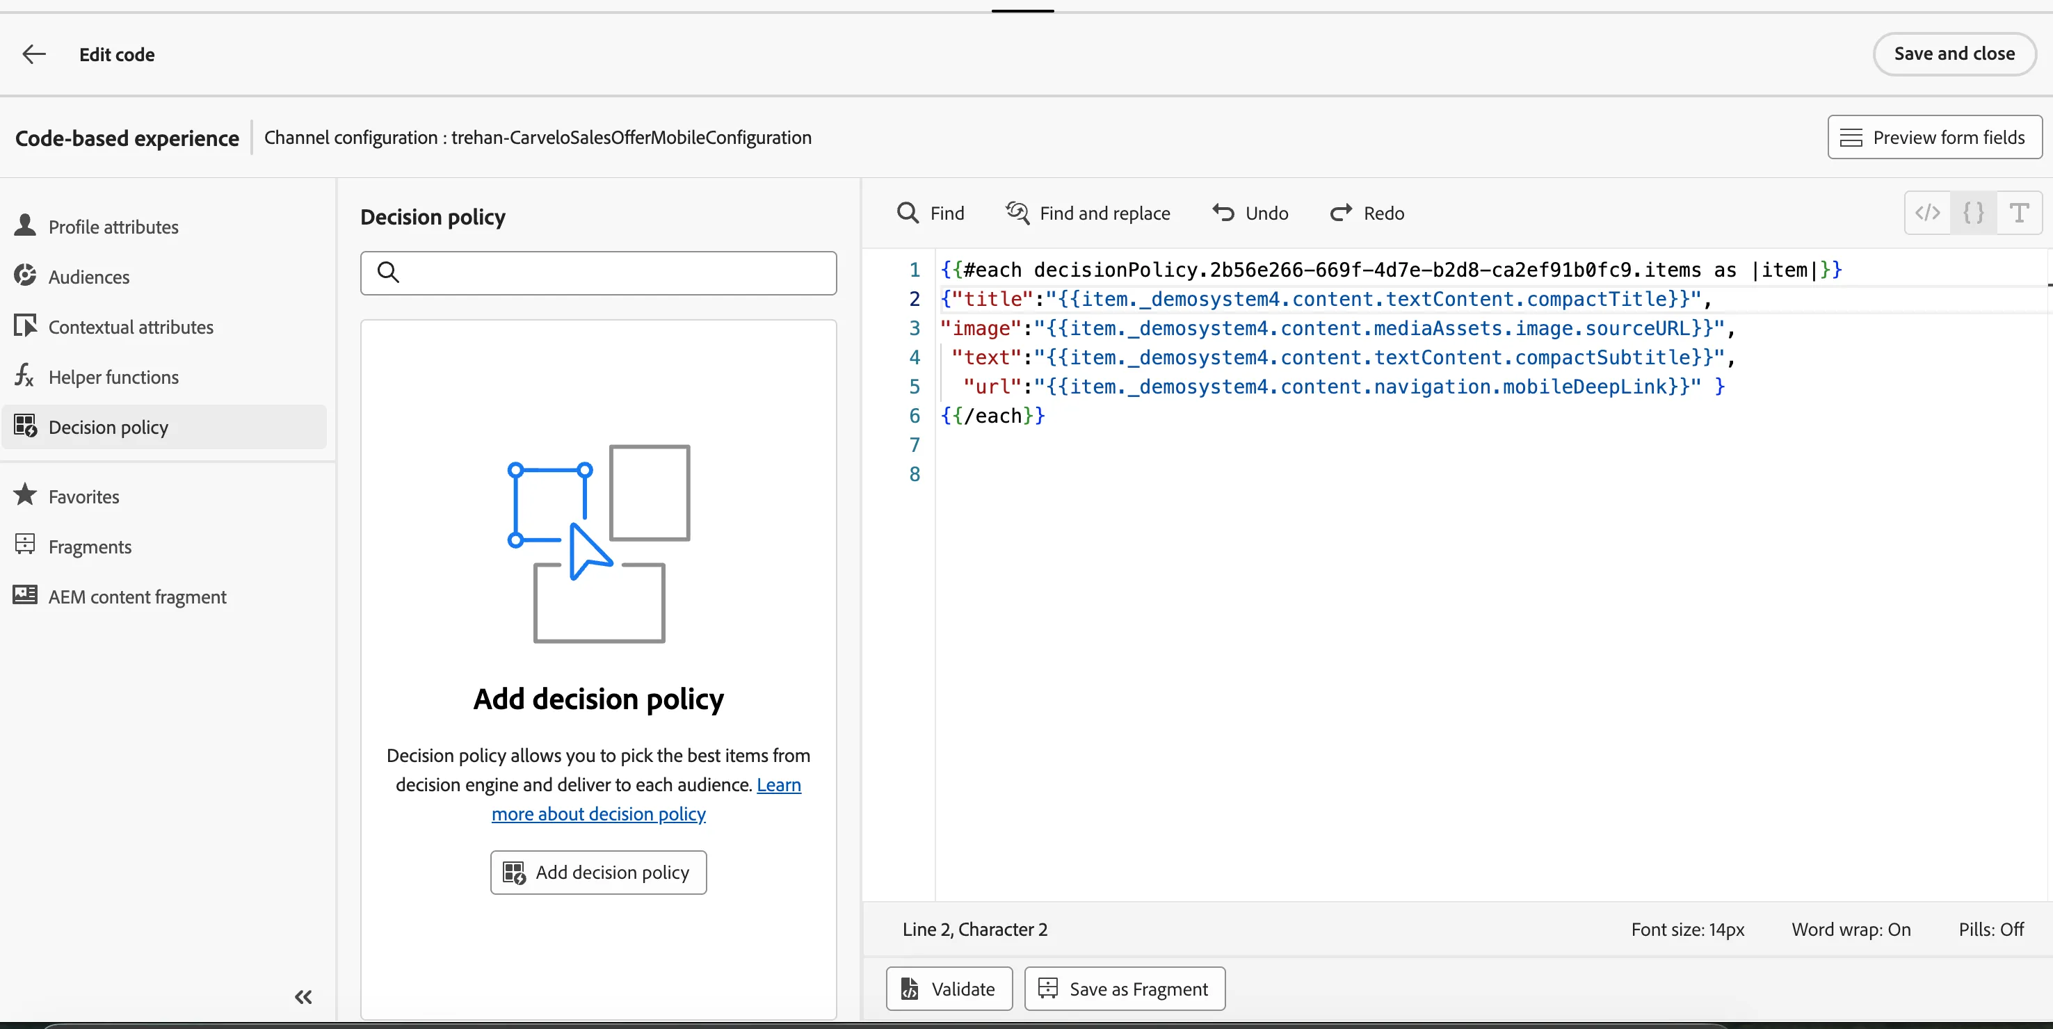Switch to HTML code mode icon
This screenshot has width=2053, height=1029.
coord(1927,213)
